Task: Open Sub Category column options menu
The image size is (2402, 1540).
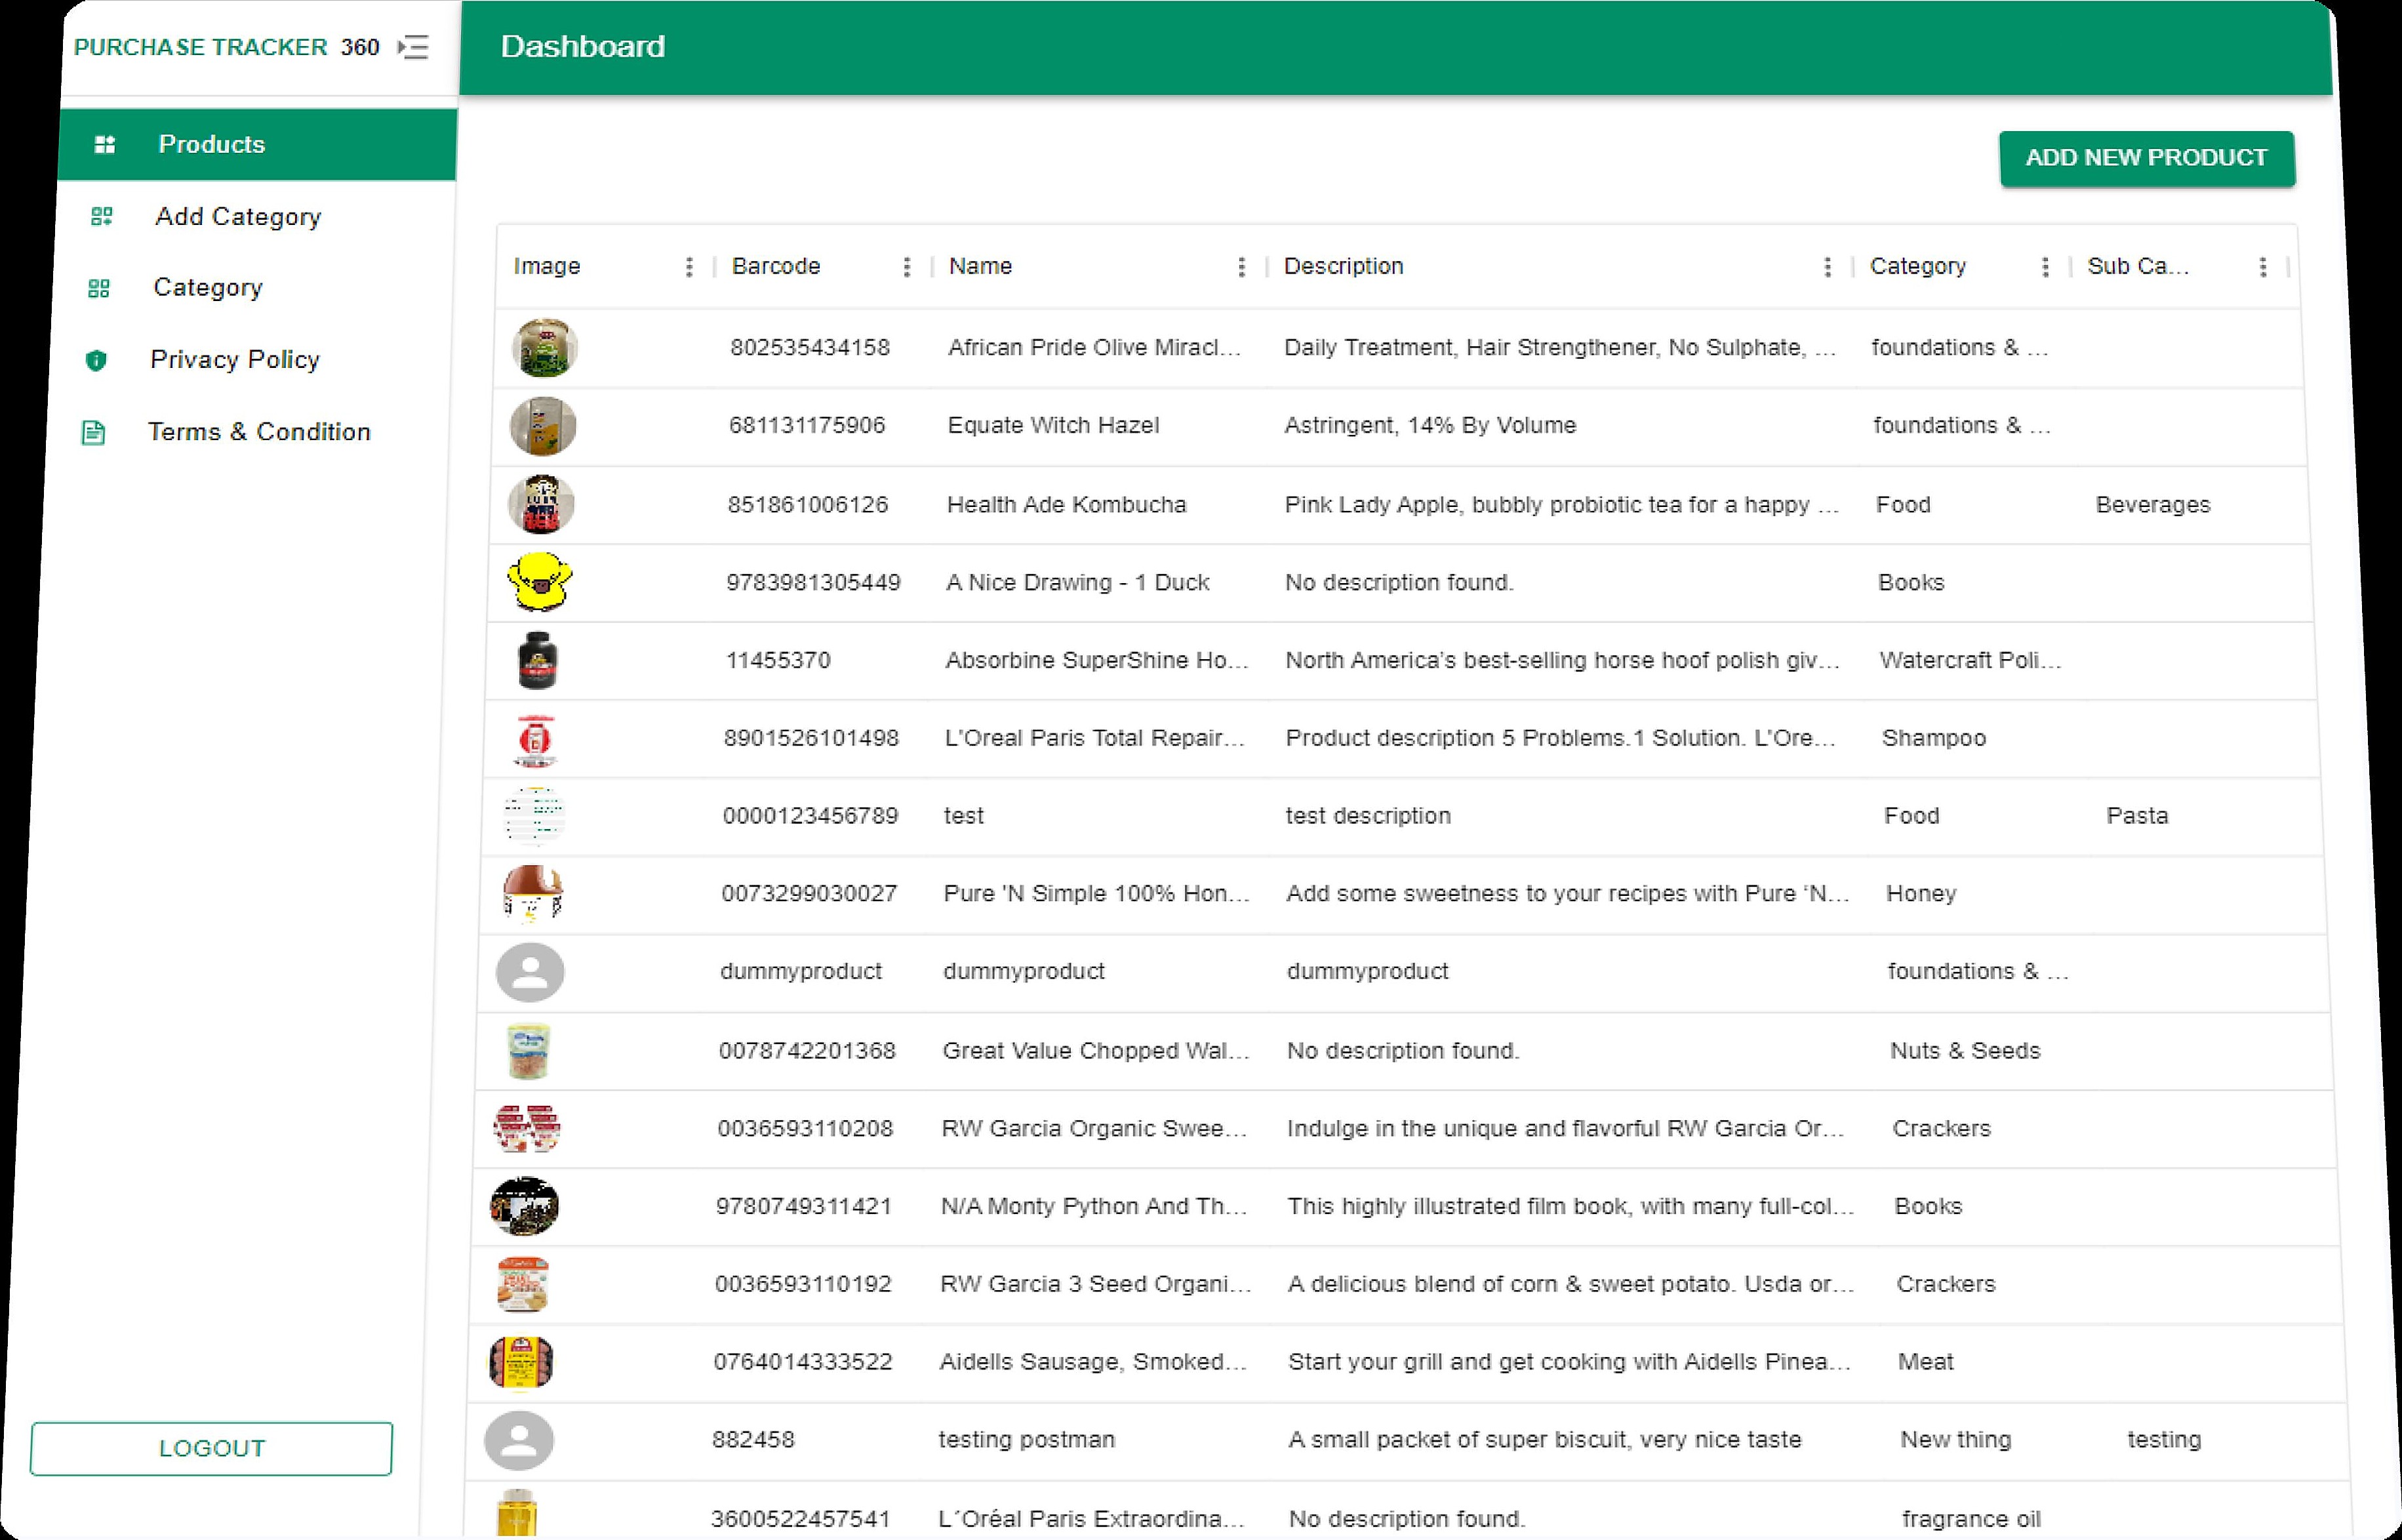Action: [2263, 267]
